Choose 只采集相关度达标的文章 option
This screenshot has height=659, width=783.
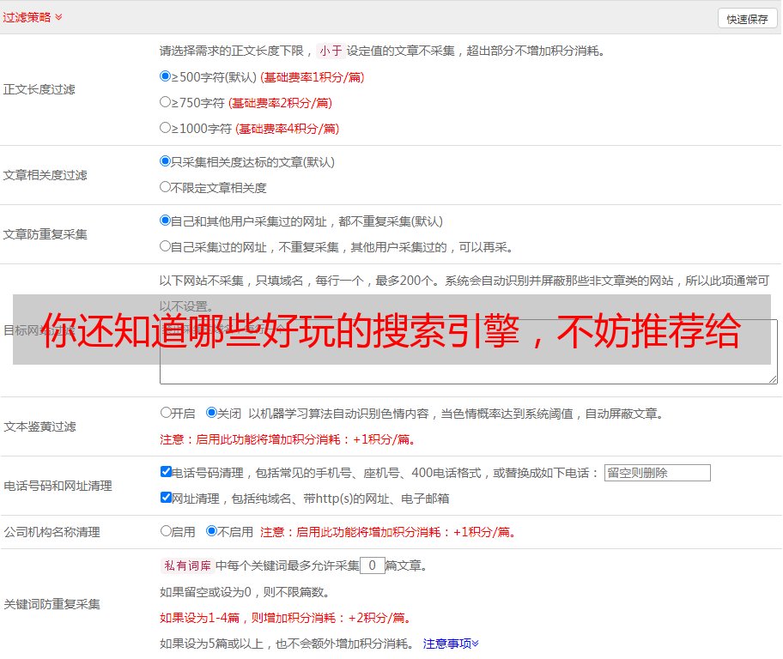pyautogui.click(x=166, y=161)
